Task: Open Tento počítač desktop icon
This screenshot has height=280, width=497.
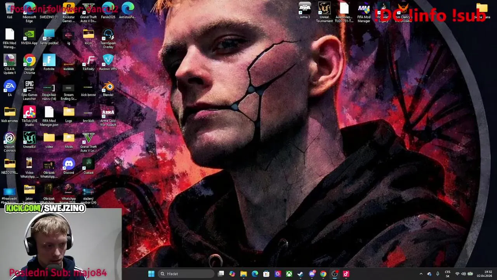Action: 49,37
